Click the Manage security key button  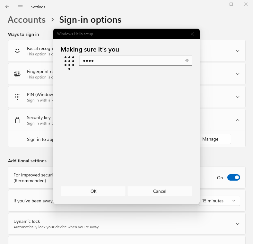click(215, 139)
